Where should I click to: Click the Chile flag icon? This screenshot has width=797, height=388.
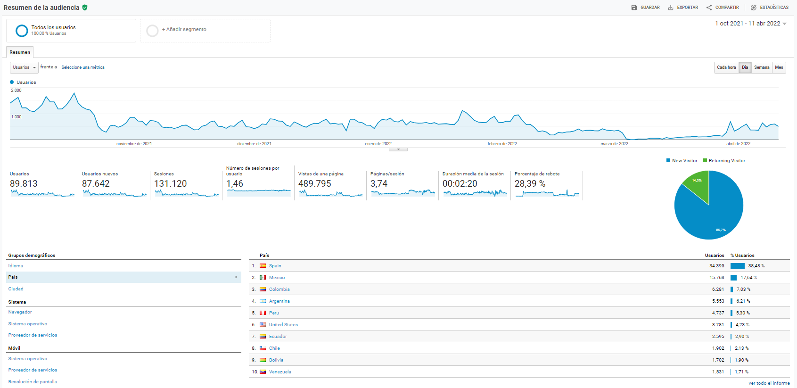point(263,348)
